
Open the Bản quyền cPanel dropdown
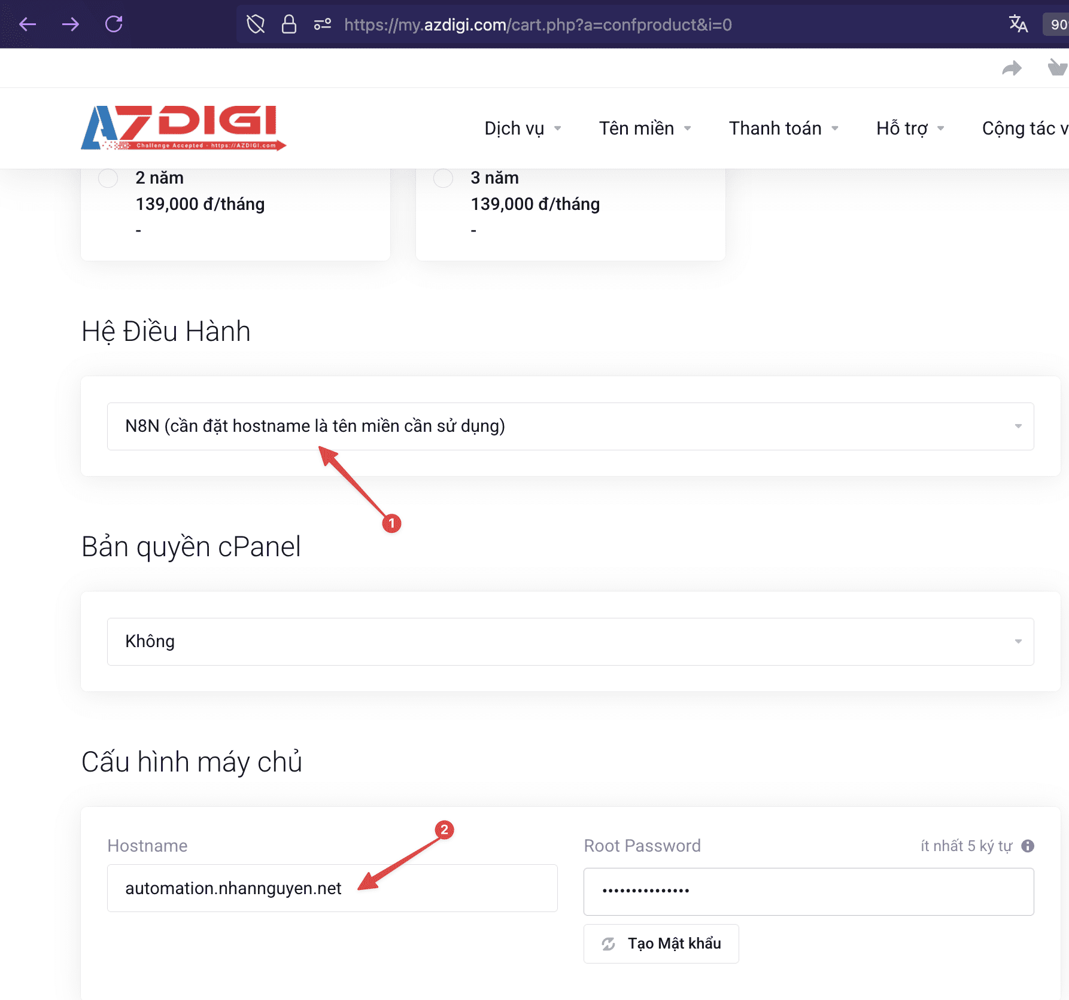pyautogui.click(x=570, y=642)
